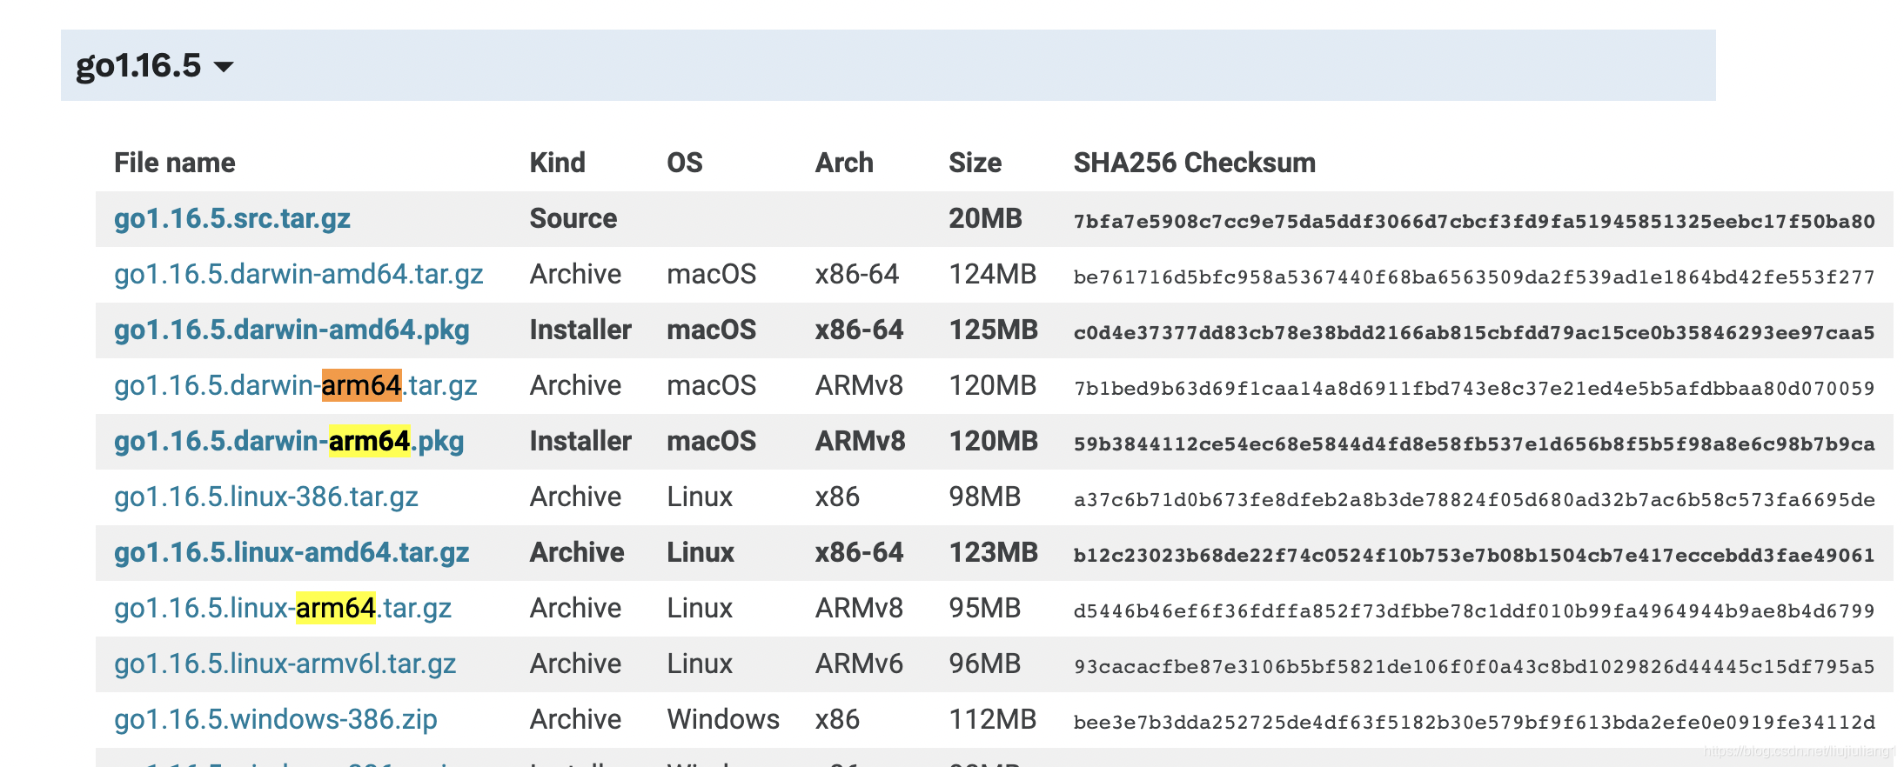Select checksum starting with be761716d5bf

pyautogui.click(x=1474, y=277)
